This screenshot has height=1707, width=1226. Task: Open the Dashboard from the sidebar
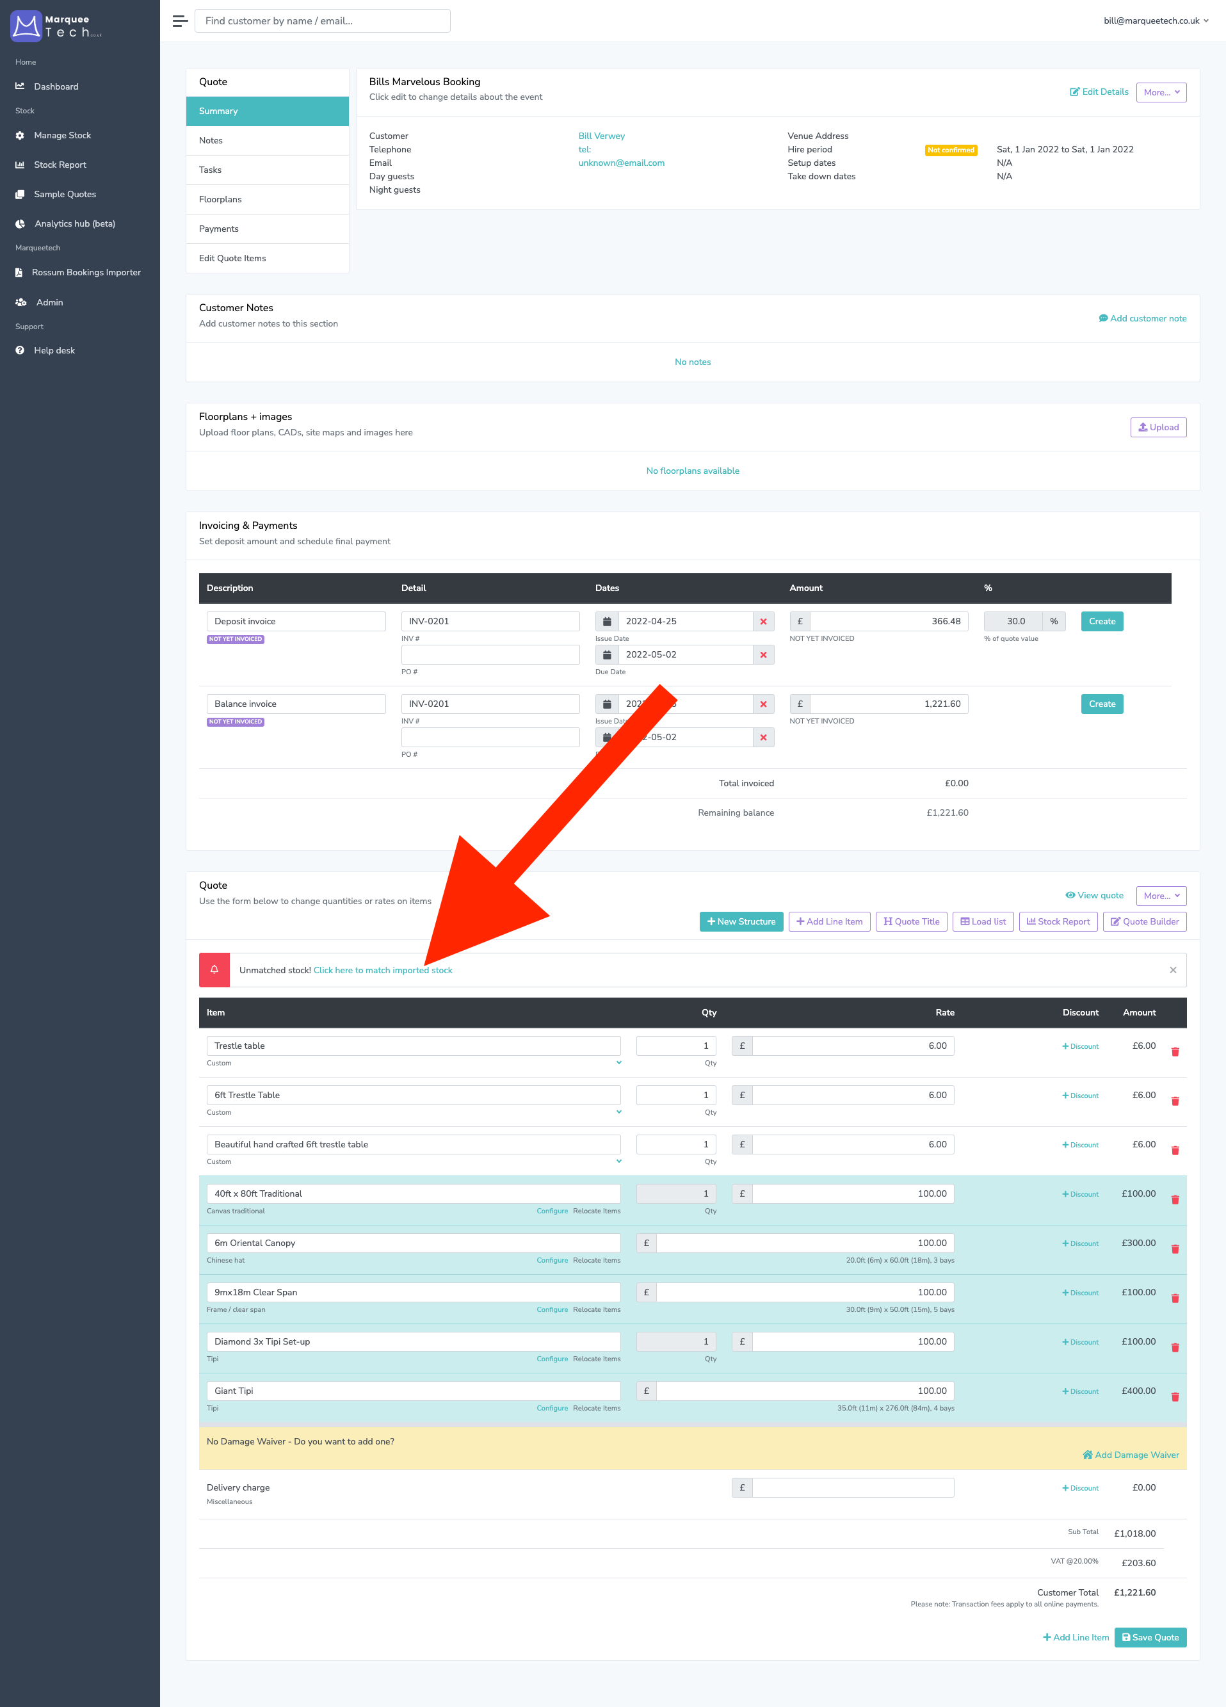point(55,86)
